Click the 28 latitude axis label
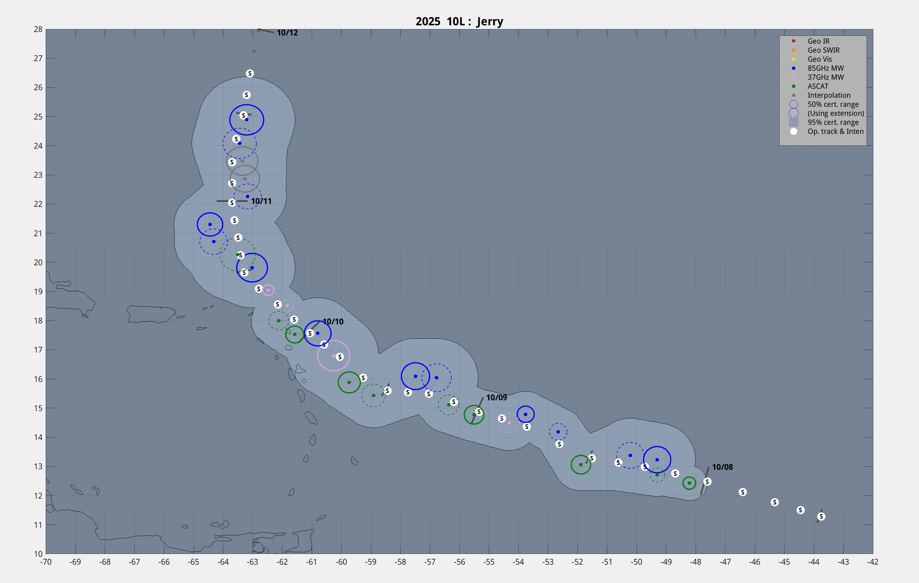919x583 pixels. coord(38,29)
